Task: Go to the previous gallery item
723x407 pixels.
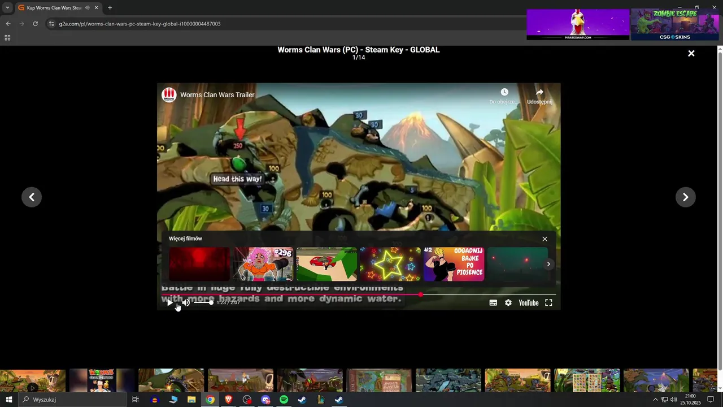Action: coord(32,197)
